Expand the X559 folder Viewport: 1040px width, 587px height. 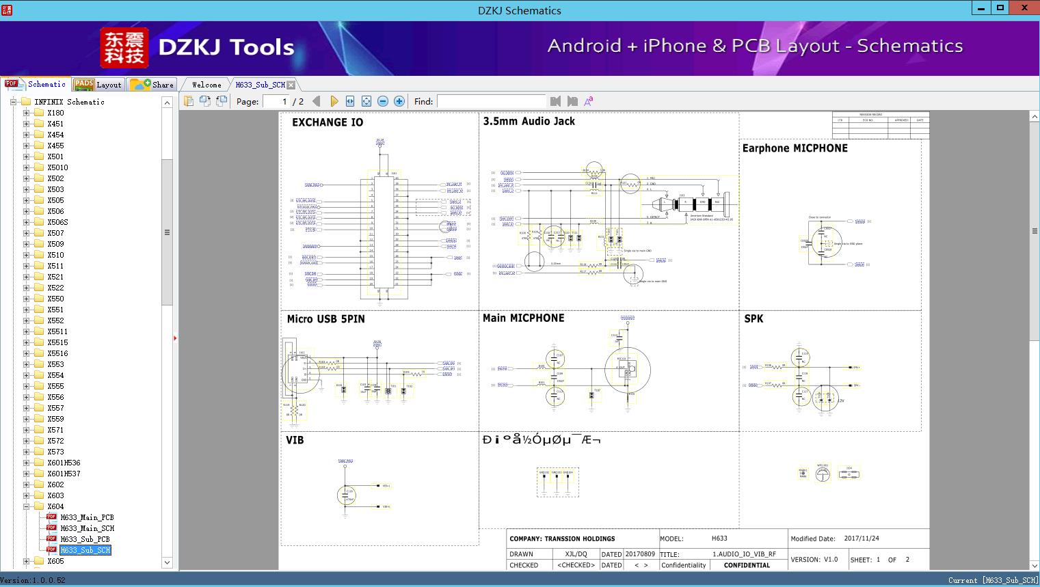[26, 419]
